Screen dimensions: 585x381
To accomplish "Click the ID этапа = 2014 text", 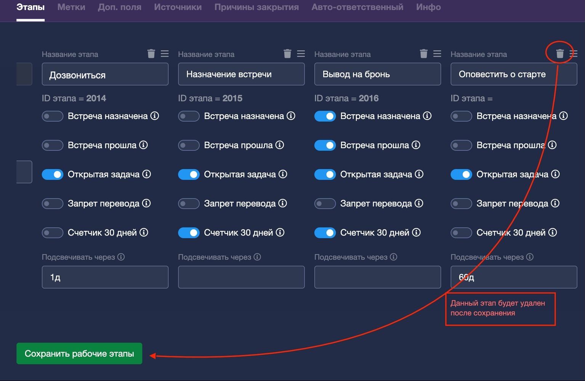I will [x=74, y=98].
